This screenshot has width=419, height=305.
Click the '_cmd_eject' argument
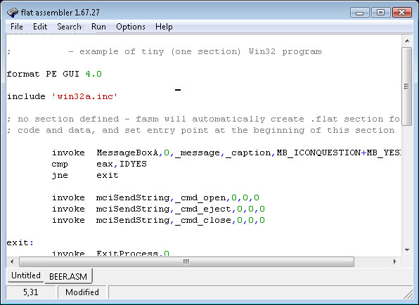[x=203, y=209]
